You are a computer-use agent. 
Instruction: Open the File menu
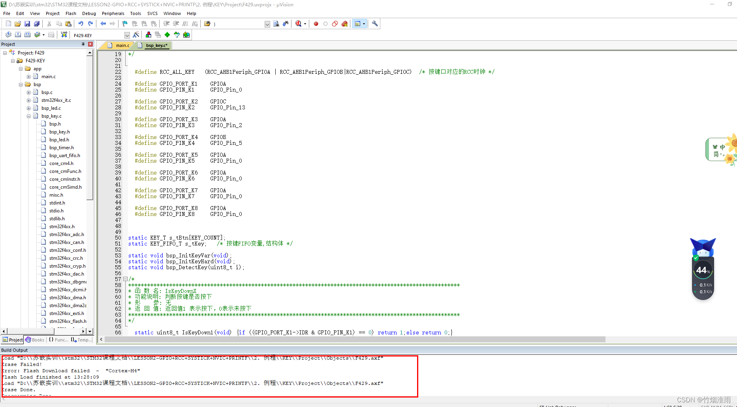[7, 13]
